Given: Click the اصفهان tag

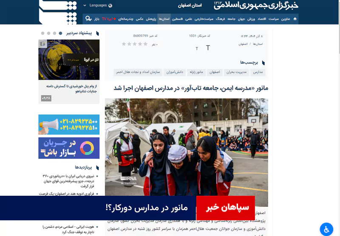Looking at the screenshot, I should [215, 72].
